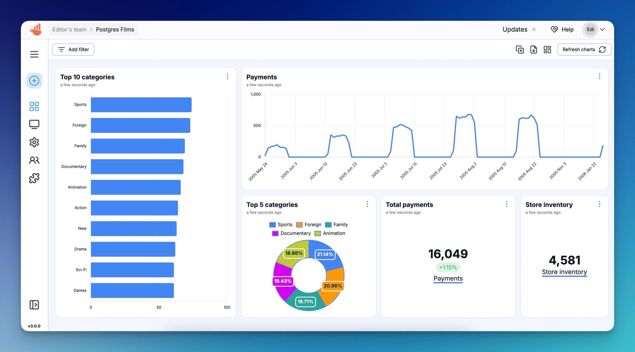Open the sidebar collapse/expand panel icon
Viewport: 635px width, 352px height.
[x=34, y=304]
